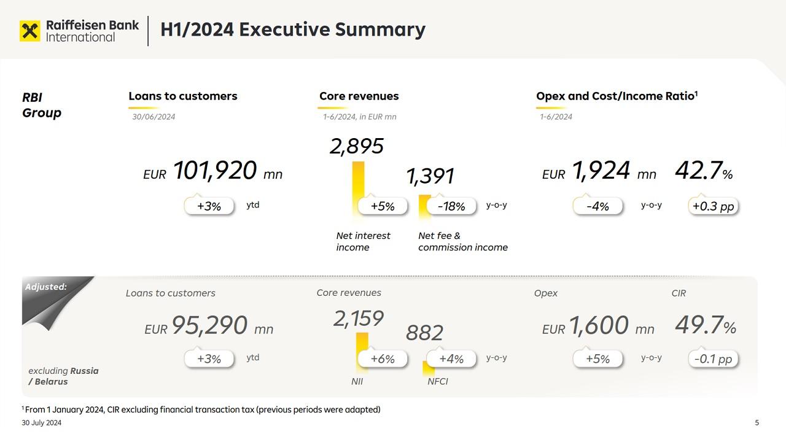Click the Opex and Cost/Income Ratio heading
The height and width of the screenshot is (442, 786).
[x=617, y=96]
